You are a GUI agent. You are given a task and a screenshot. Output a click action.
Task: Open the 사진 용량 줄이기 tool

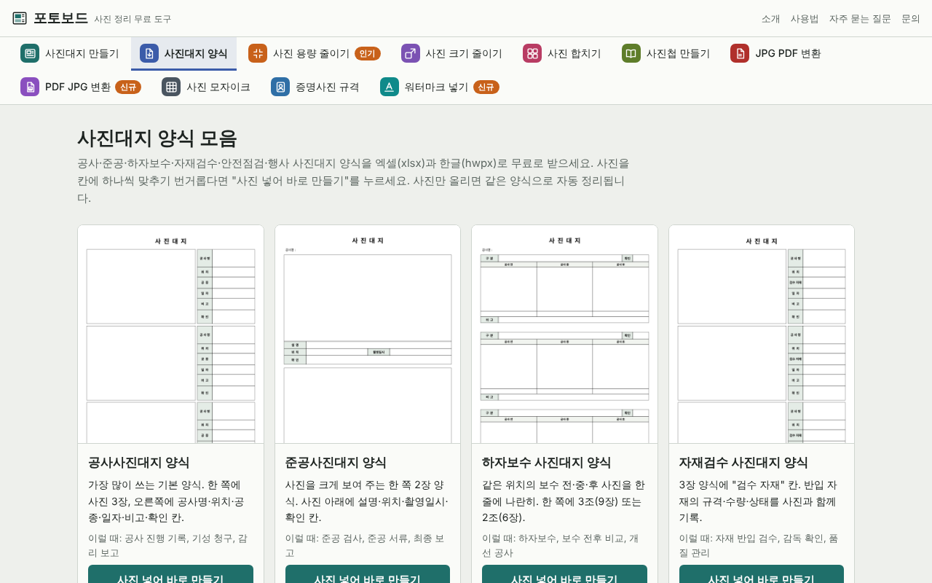pos(315,53)
